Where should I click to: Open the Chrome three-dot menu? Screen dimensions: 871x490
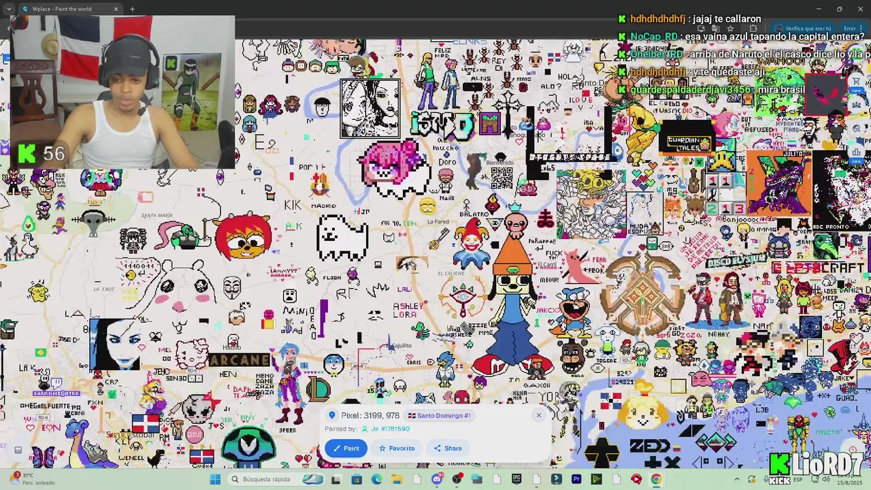861,29
